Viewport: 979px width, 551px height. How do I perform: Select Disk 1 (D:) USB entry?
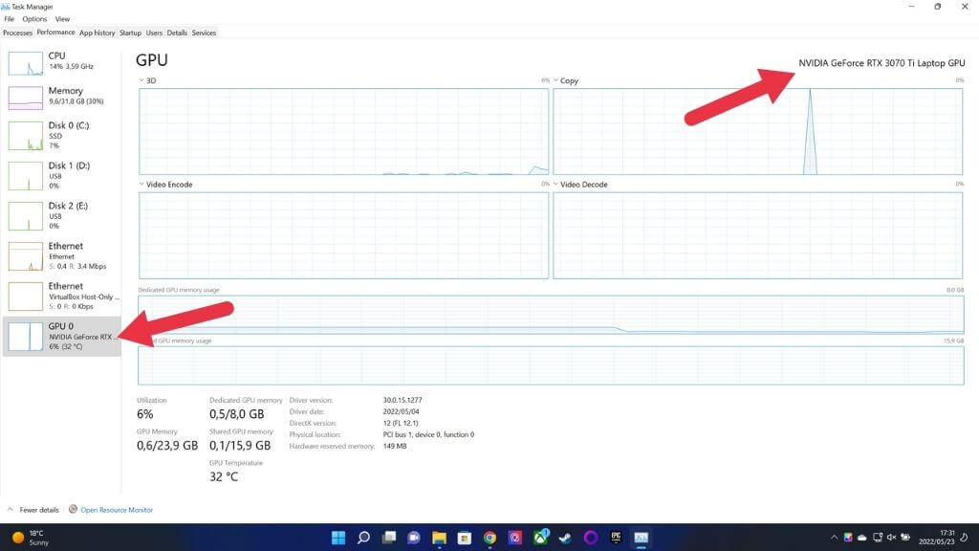click(61, 176)
